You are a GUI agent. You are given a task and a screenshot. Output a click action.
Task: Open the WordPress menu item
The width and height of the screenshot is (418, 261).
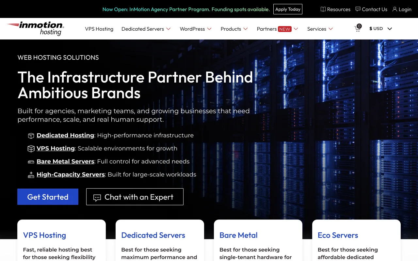click(x=192, y=29)
